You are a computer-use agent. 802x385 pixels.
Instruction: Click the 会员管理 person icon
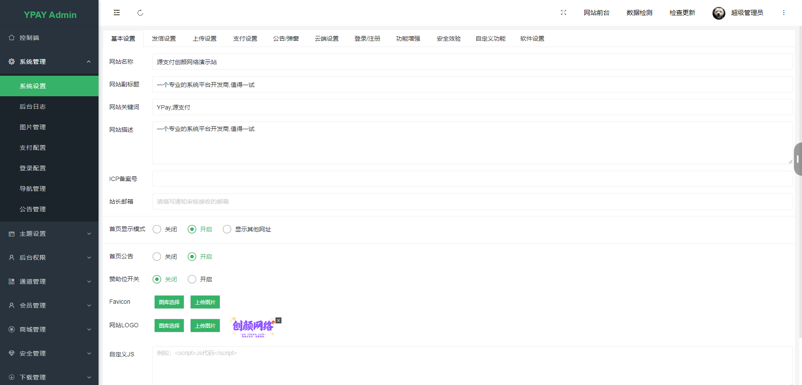point(12,305)
